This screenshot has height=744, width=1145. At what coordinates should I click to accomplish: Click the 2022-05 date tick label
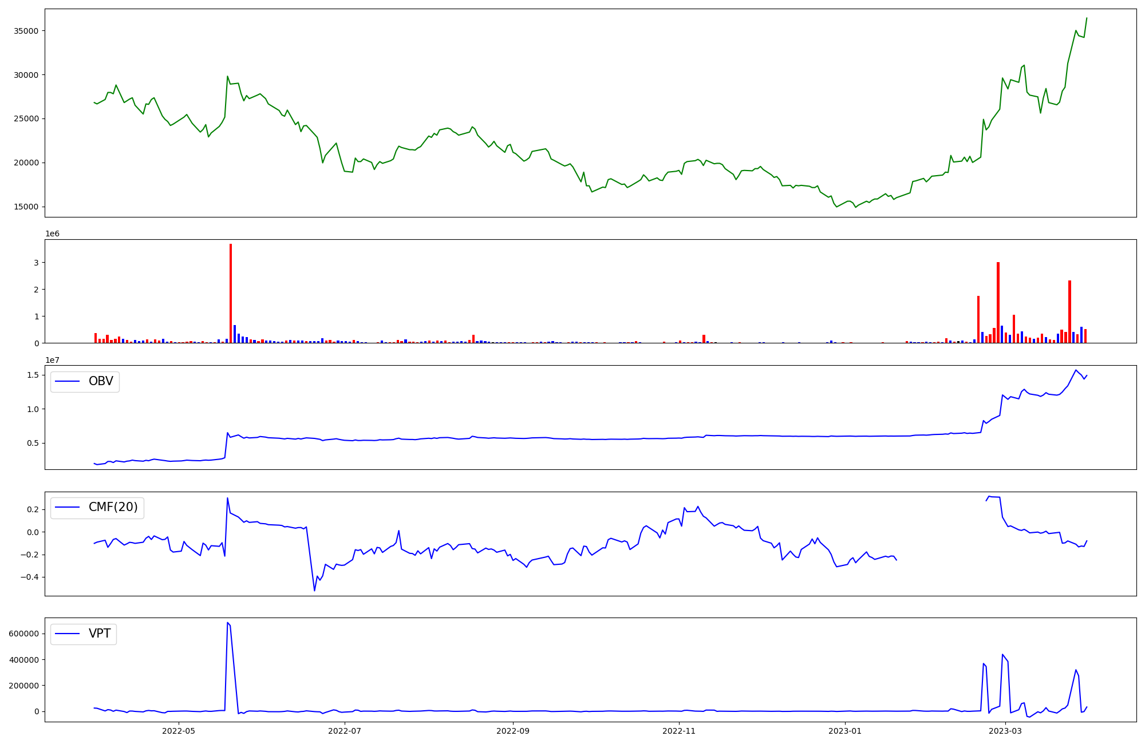pyautogui.click(x=179, y=731)
